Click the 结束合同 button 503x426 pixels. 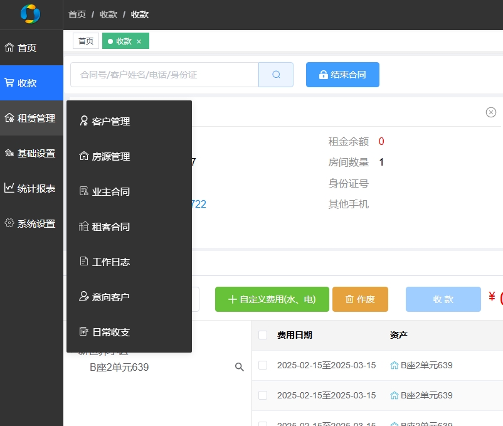[x=342, y=75]
